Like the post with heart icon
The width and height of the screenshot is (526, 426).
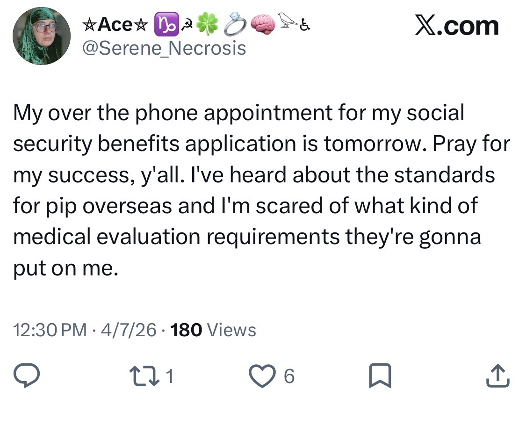tap(262, 376)
